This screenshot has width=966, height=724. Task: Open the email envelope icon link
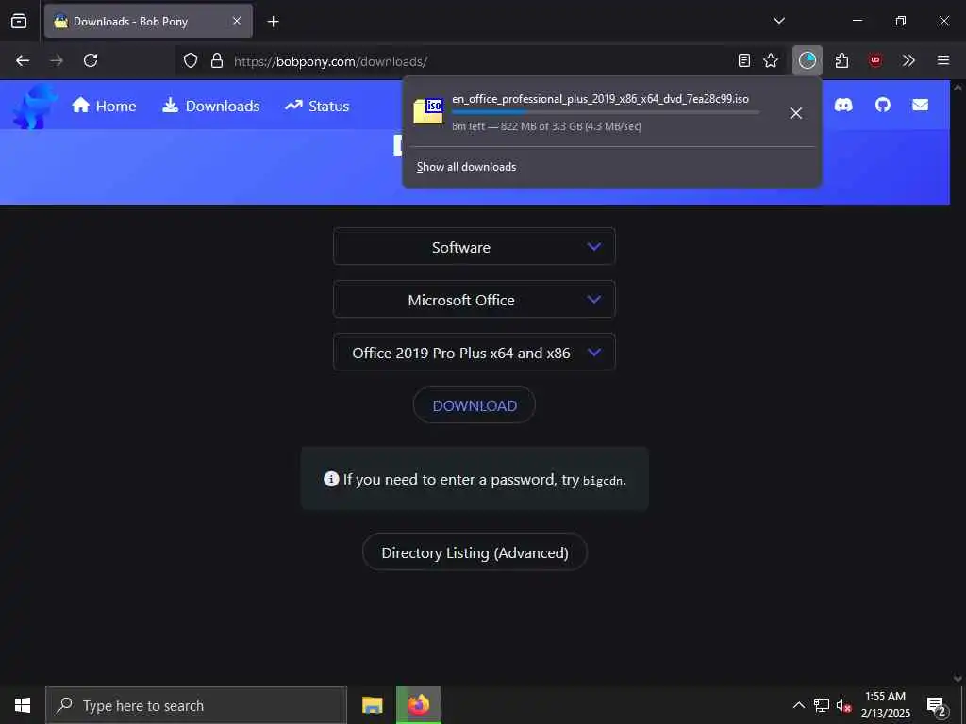(921, 106)
